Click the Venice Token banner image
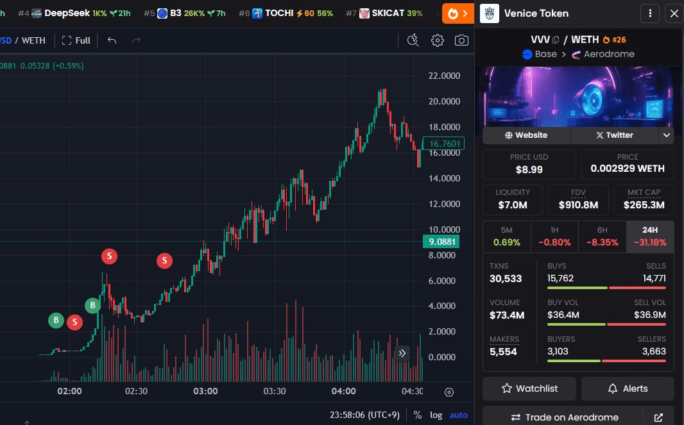This screenshot has width=684, height=425. [578, 96]
